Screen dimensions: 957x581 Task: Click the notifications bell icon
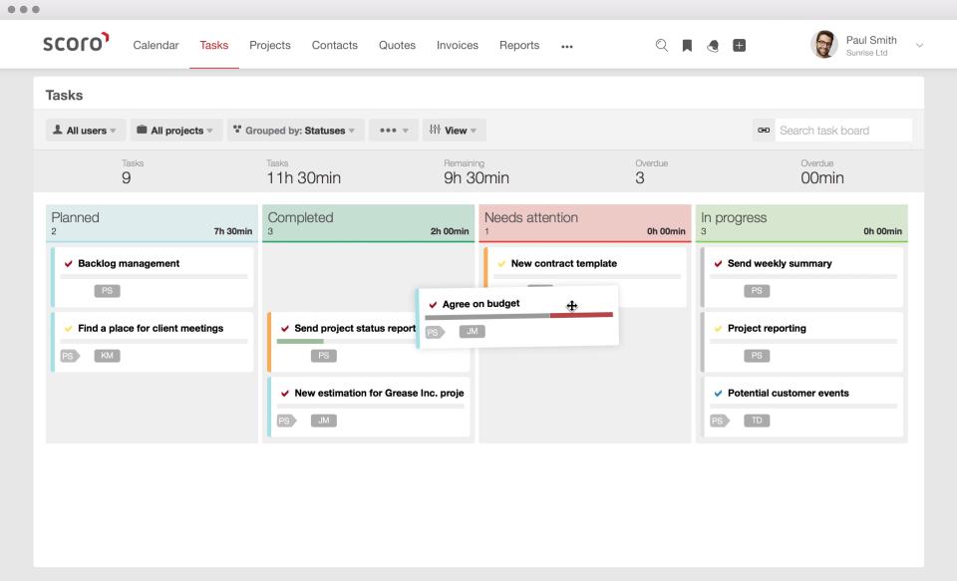[713, 46]
